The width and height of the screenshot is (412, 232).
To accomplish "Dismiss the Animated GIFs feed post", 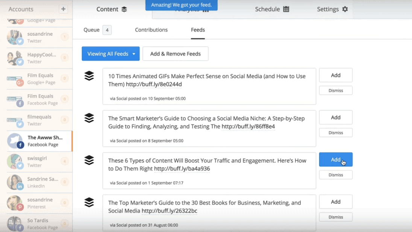I will point(336,90).
